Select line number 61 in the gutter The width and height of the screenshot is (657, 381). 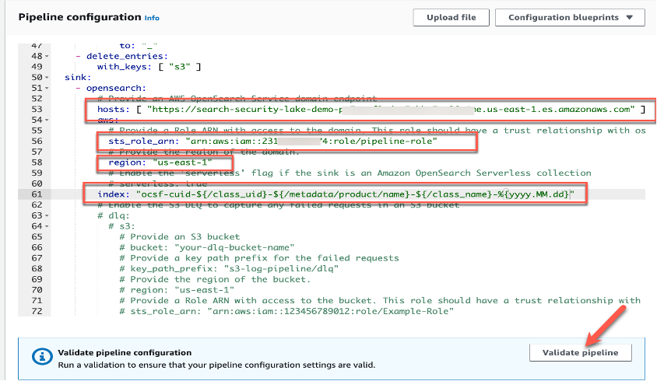coord(37,194)
